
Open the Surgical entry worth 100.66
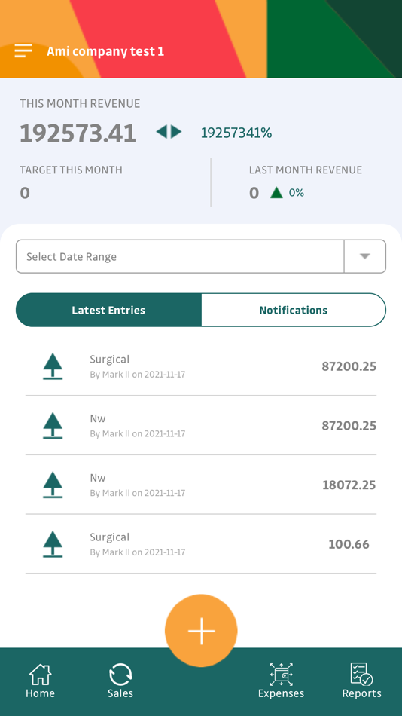pos(201,544)
